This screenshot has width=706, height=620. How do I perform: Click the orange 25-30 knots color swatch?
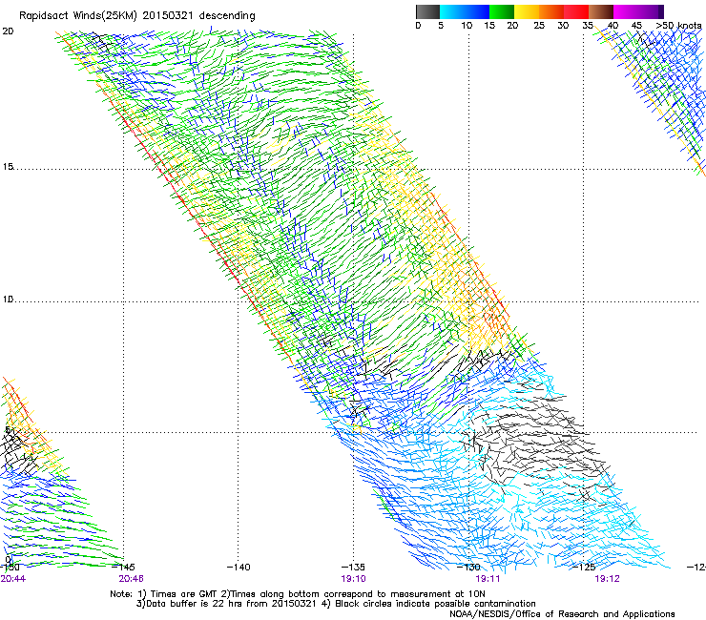coord(551,11)
